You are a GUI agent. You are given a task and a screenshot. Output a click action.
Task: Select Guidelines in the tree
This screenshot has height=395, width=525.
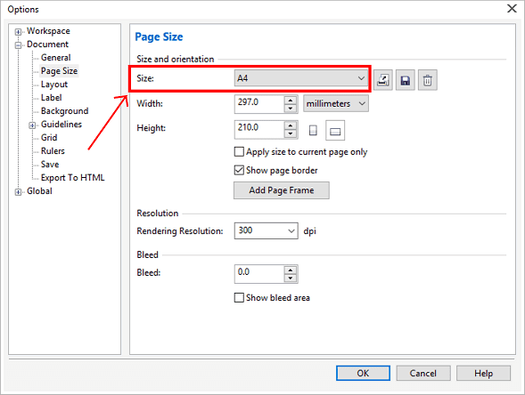(x=62, y=125)
